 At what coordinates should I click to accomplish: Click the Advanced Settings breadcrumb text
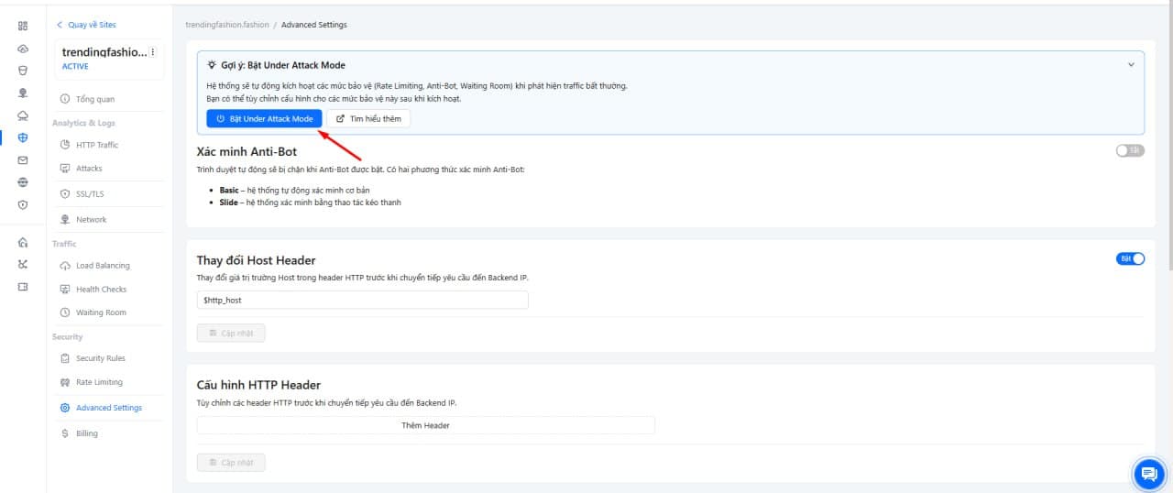click(x=314, y=25)
